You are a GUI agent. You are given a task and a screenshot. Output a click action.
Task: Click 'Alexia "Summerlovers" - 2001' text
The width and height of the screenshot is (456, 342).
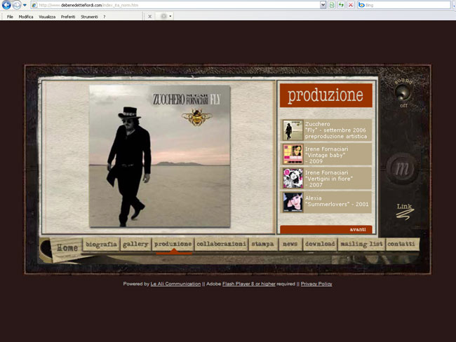pos(337,201)
